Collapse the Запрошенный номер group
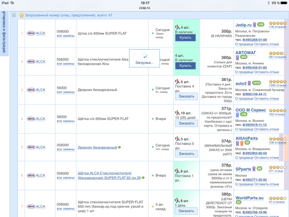 pyautogui.click(x=14, y=15)
